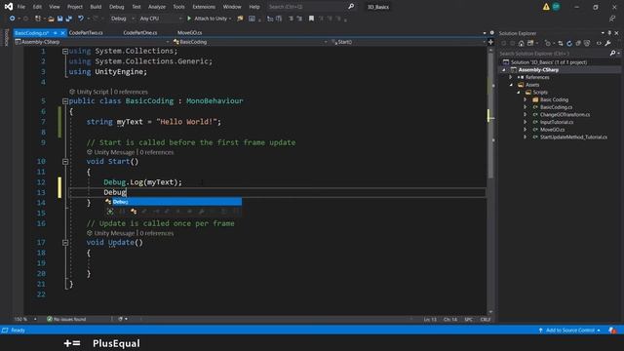This screenshot has height=351, width=624.
Task: Collapse the BasicCoding class block
Action: point(65,101)
